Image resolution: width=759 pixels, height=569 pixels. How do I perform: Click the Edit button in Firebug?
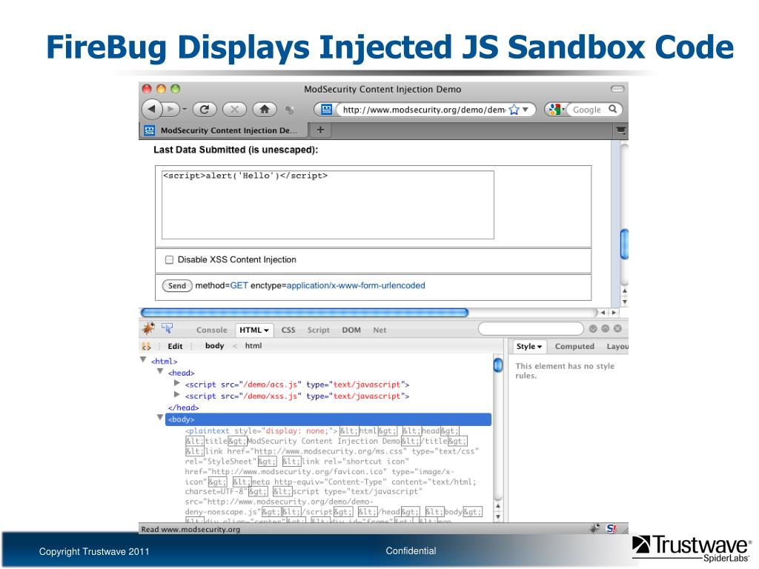click(x=175, y=347)
